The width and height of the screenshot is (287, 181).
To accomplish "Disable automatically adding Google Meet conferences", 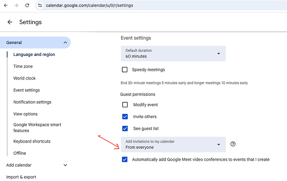I will [125, 159].
